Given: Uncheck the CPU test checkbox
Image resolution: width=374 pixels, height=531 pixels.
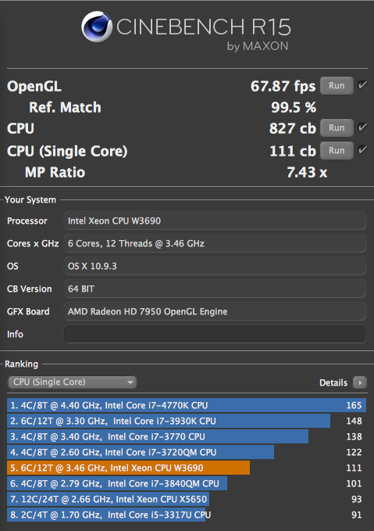Looking at the screenshot, I should pos(362,127).
